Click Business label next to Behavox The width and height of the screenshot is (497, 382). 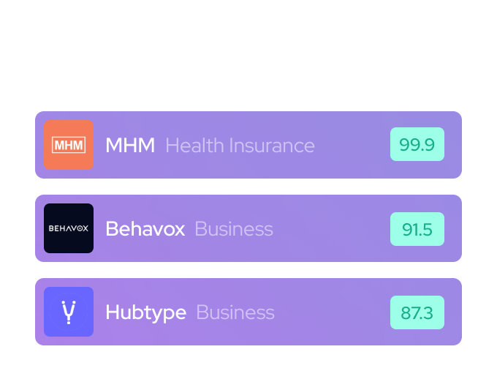coord(233,228)
